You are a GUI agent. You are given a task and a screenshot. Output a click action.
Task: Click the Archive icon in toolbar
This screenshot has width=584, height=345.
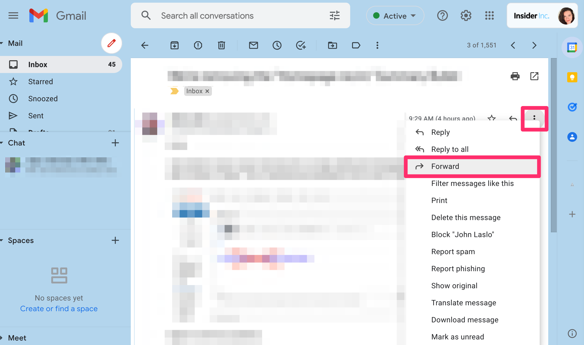coord(174,45)
